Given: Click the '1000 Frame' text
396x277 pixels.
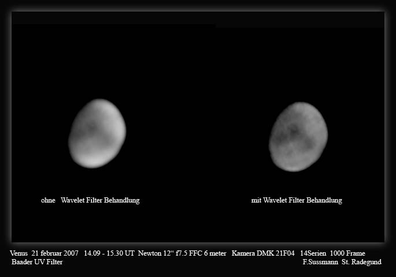Looking at the screenshot, I should 347,253.
